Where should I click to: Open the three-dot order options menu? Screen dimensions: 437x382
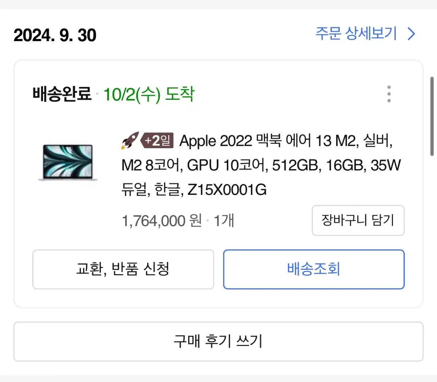pyautogui.click(x=389, y=94)
